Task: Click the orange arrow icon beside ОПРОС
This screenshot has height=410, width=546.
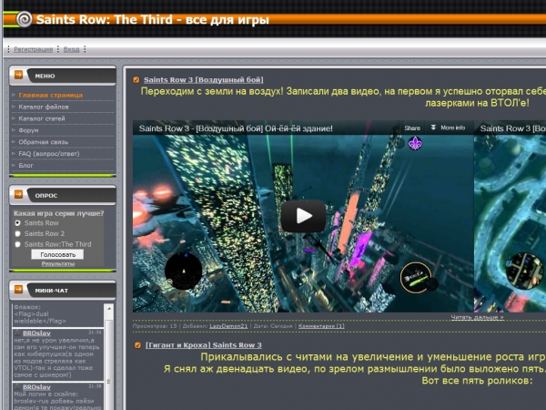Action: [x=18, y=195]
